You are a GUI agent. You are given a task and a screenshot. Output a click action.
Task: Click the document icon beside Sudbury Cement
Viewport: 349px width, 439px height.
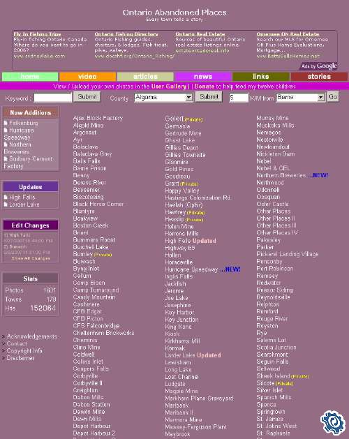point(6,158)
